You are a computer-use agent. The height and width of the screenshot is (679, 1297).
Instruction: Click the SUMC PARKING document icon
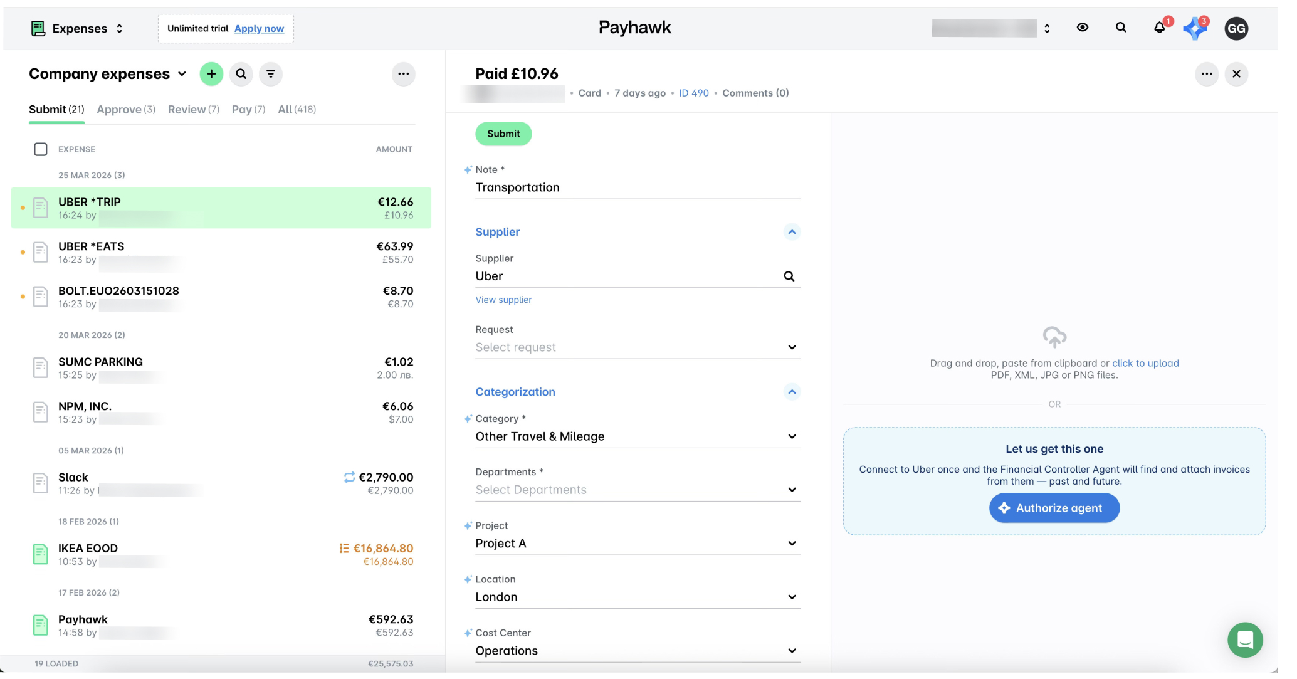point(41,368)
